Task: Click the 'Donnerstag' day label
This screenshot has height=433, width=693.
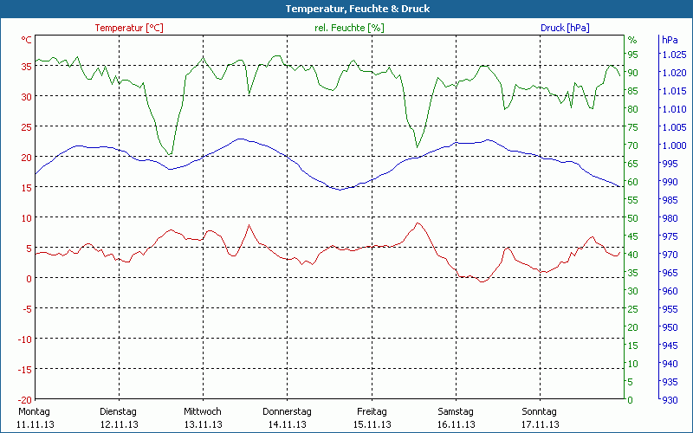Action: pos(287,411)
